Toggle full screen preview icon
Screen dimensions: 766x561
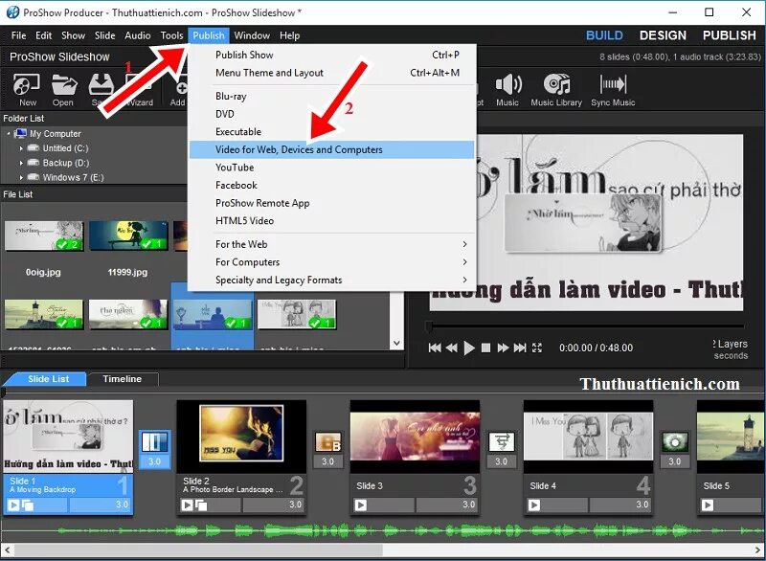(x=537, y=348)
